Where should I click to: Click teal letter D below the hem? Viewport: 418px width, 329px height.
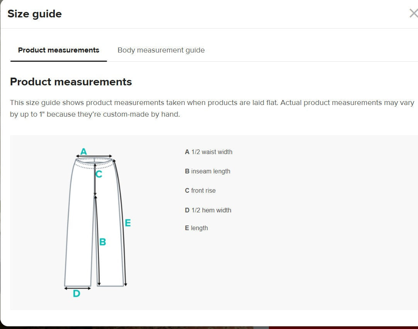76,294
